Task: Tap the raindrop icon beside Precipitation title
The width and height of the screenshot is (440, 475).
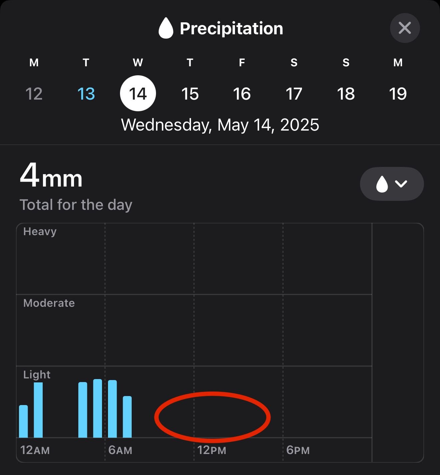Action: coord(166,28)
